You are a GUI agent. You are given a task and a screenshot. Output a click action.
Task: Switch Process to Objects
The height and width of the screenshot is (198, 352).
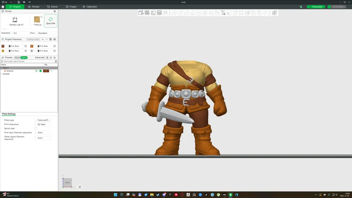pyautogui.click(x=24, y=57)
